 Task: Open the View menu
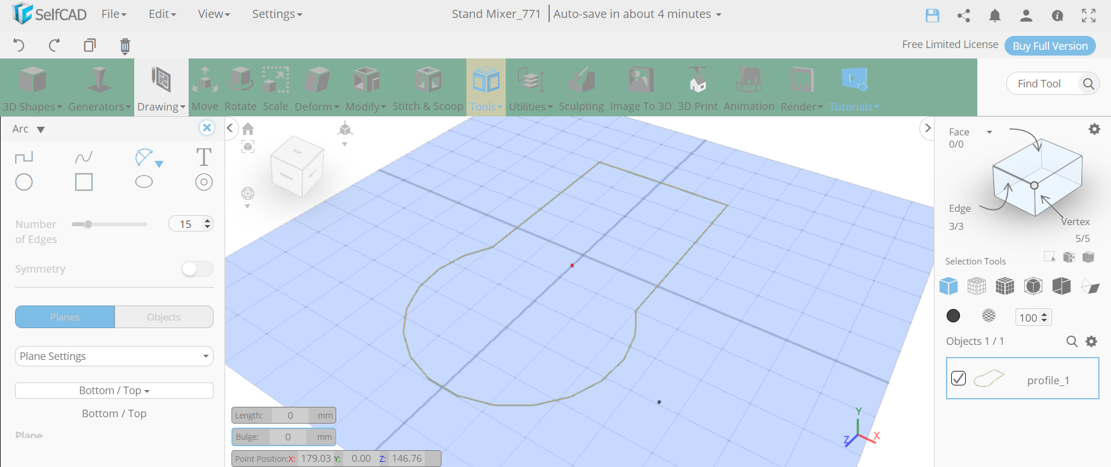pyautogui.click(x=214, y=14)
